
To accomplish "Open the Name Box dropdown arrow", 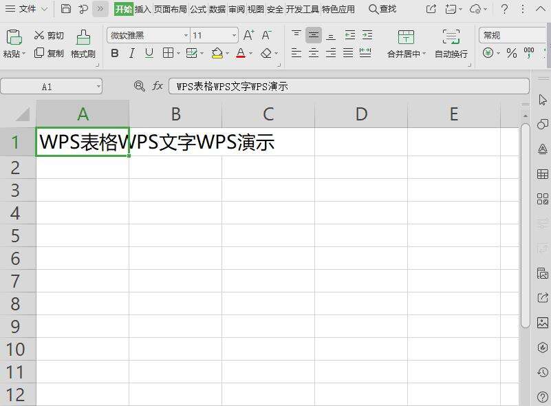I will click(99, 87).
